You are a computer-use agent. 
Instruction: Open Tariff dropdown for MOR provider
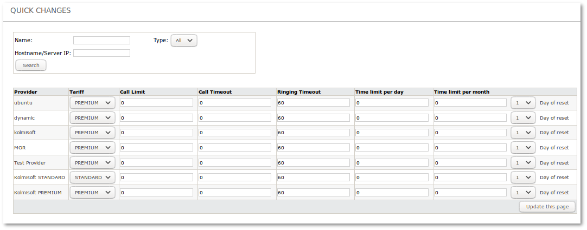[x=92, y=148]
